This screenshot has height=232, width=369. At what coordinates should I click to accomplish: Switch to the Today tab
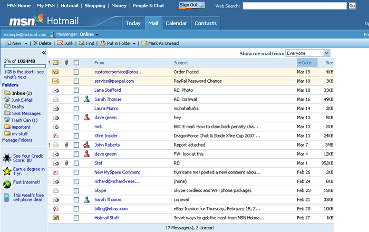133,23
